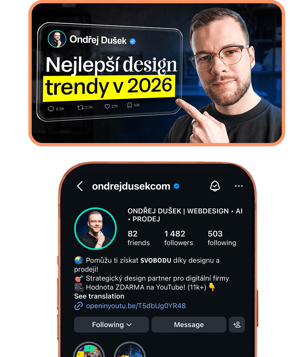Tap the back arrow beside ondrejdusekcom

(x=80, y=186)
